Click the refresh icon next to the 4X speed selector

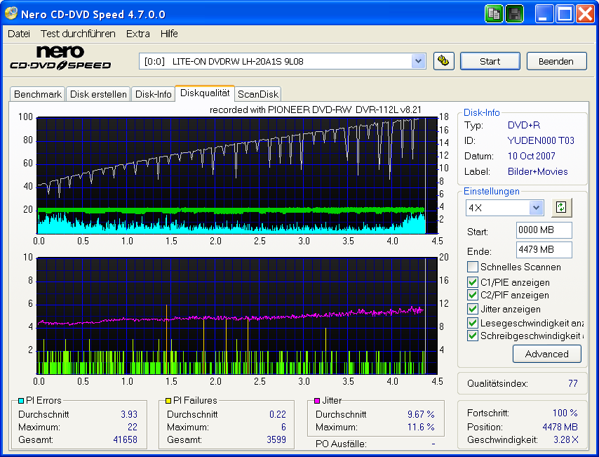point(561,208)
